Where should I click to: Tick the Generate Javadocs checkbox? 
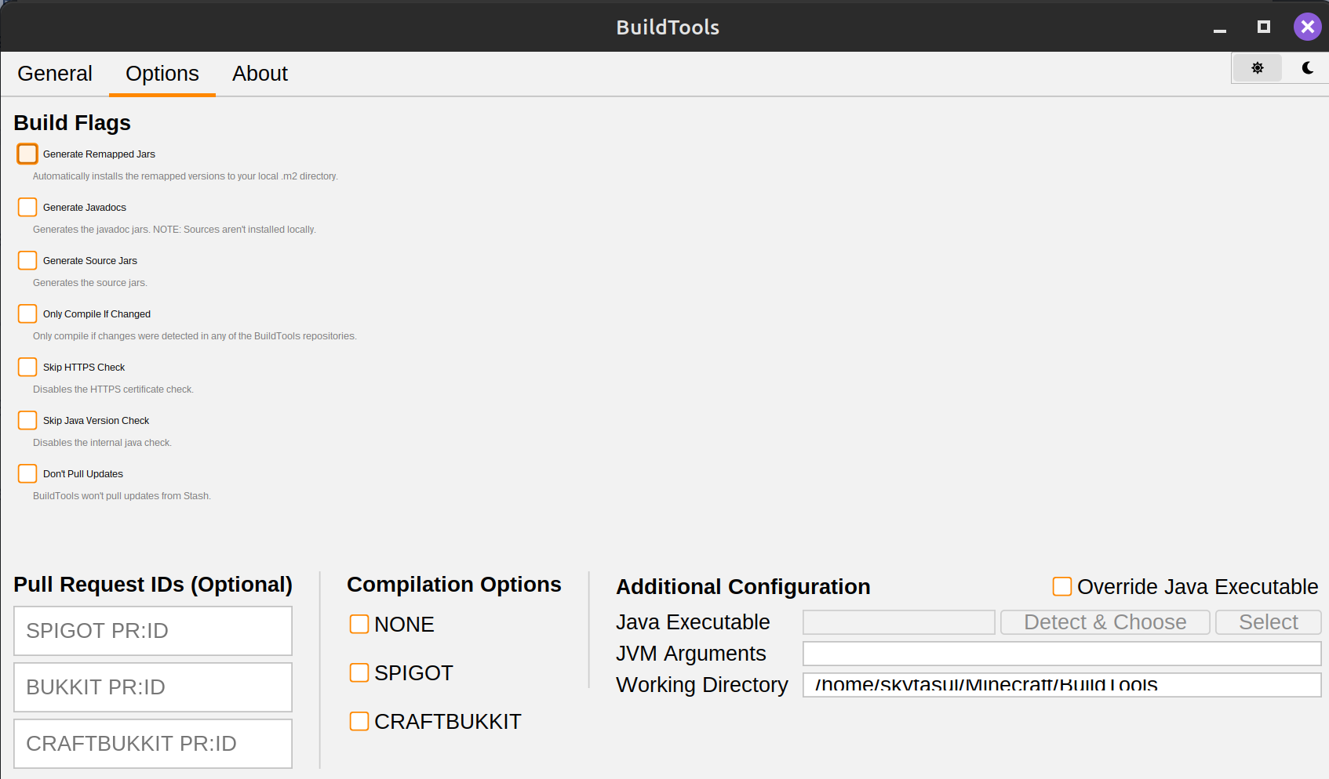(27, 207)
